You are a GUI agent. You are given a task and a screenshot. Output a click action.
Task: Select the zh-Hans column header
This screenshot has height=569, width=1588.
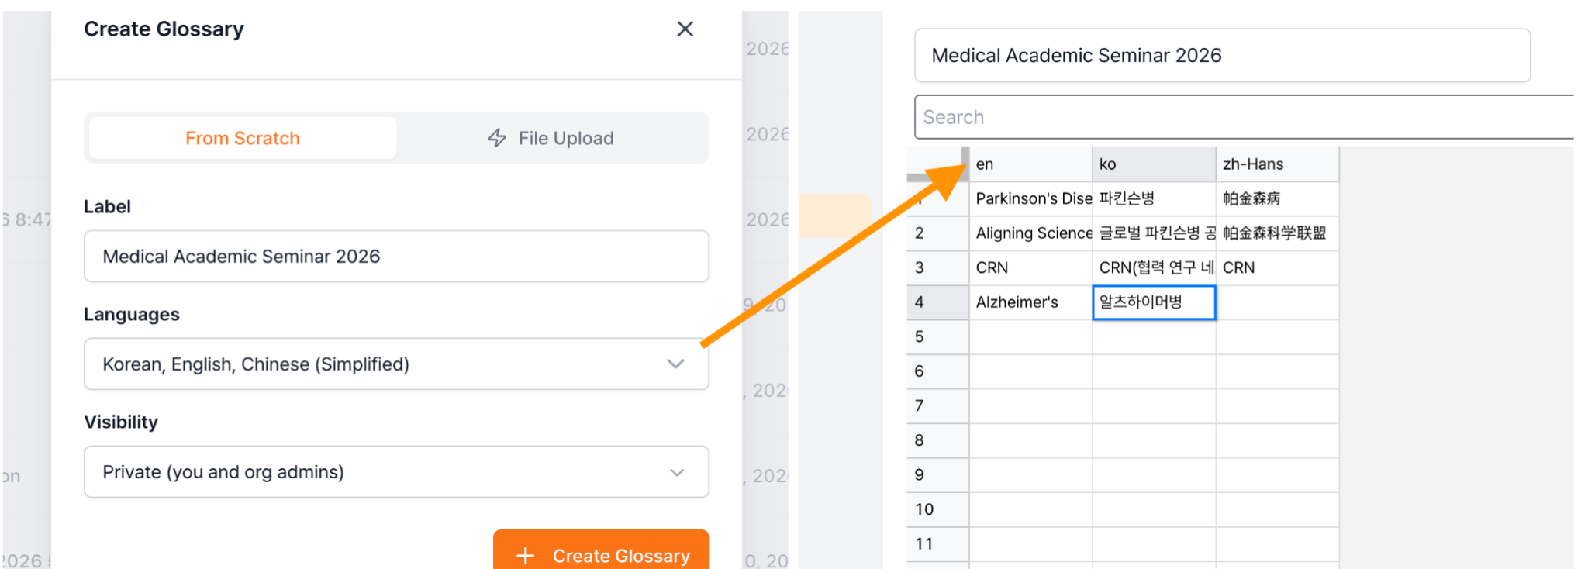[1277, 164]
